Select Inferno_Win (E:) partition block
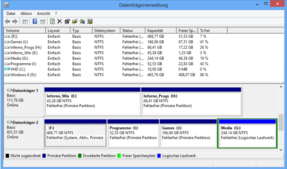Screen dimensions: 287x169 tap(92, 102)
